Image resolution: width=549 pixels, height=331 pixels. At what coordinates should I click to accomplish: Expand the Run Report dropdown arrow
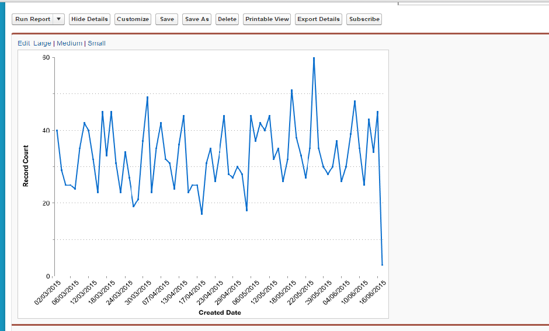58,19
